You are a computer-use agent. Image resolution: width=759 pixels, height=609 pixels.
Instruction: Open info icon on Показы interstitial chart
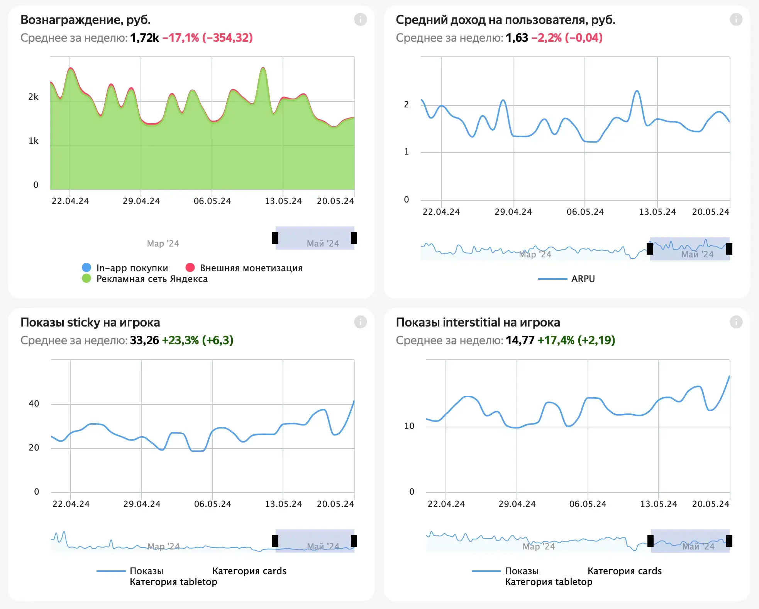click(736, 322)
